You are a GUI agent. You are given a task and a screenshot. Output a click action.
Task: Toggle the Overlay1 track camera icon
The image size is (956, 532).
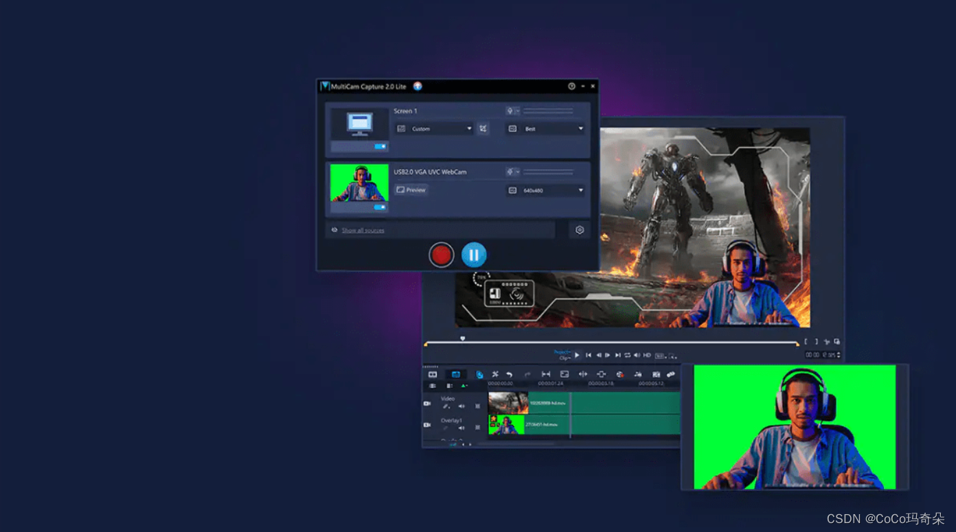[x=427, y=425]
